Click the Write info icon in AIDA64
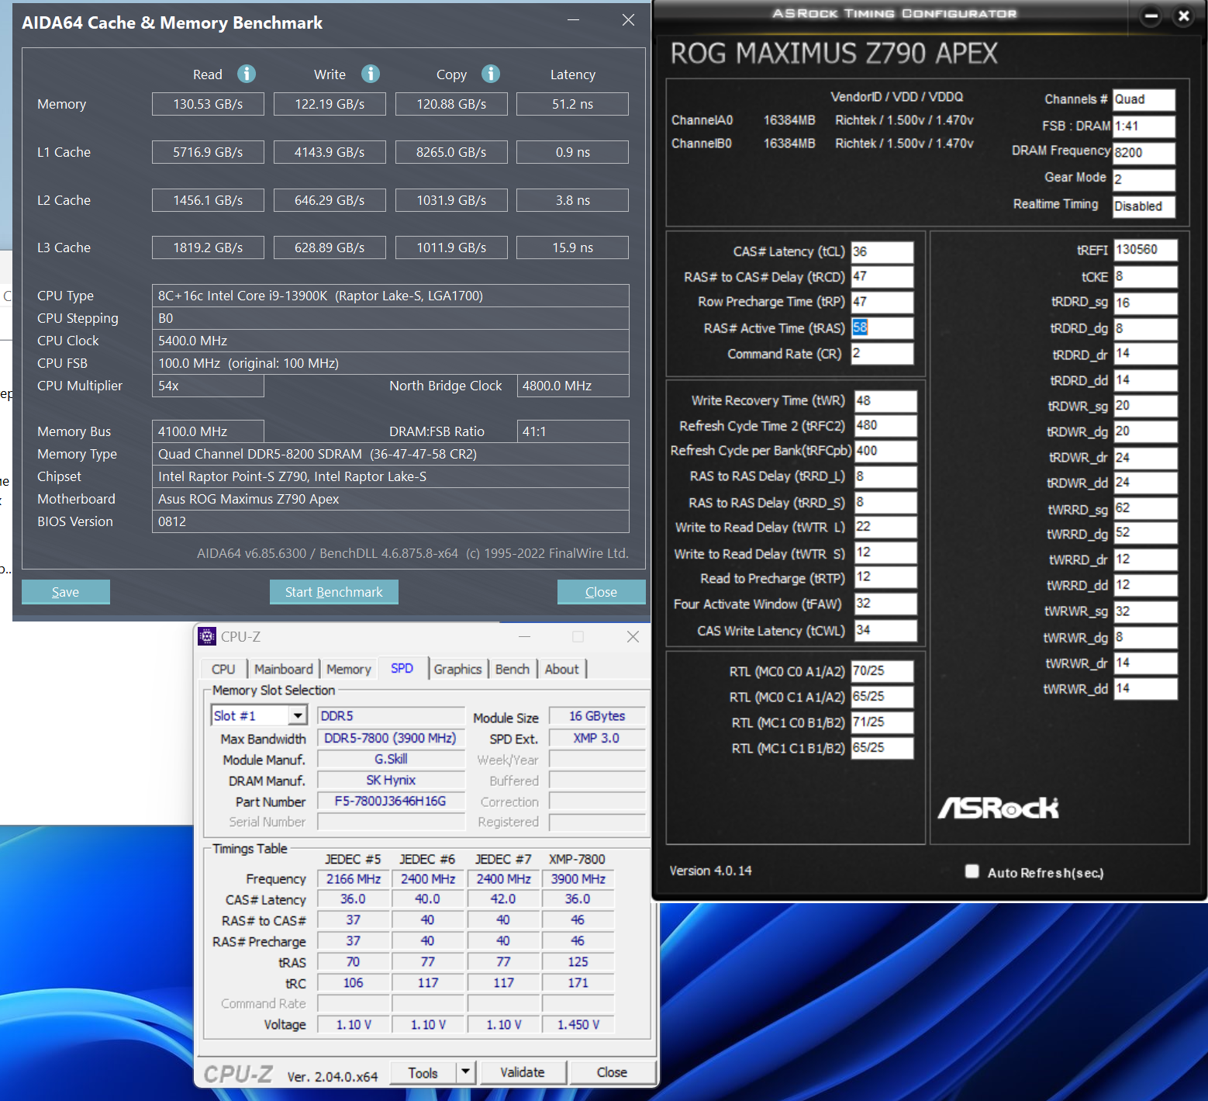The image size is (1208, 1101). pos(371,74)
